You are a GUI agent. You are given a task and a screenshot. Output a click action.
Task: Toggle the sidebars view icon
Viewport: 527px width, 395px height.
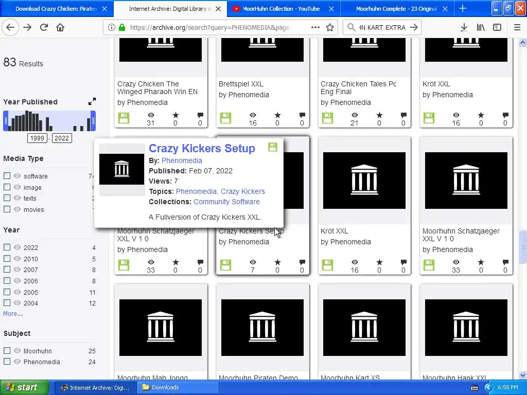497,28
